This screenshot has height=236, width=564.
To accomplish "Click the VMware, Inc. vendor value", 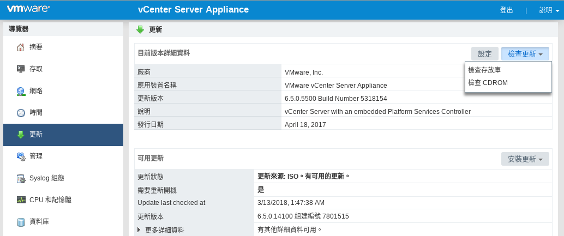I will (x=304, y=72).
